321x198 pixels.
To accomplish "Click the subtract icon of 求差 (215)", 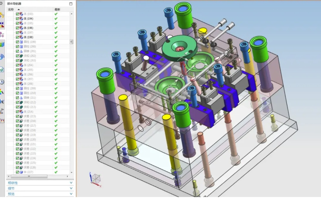I will click(21, 116).
